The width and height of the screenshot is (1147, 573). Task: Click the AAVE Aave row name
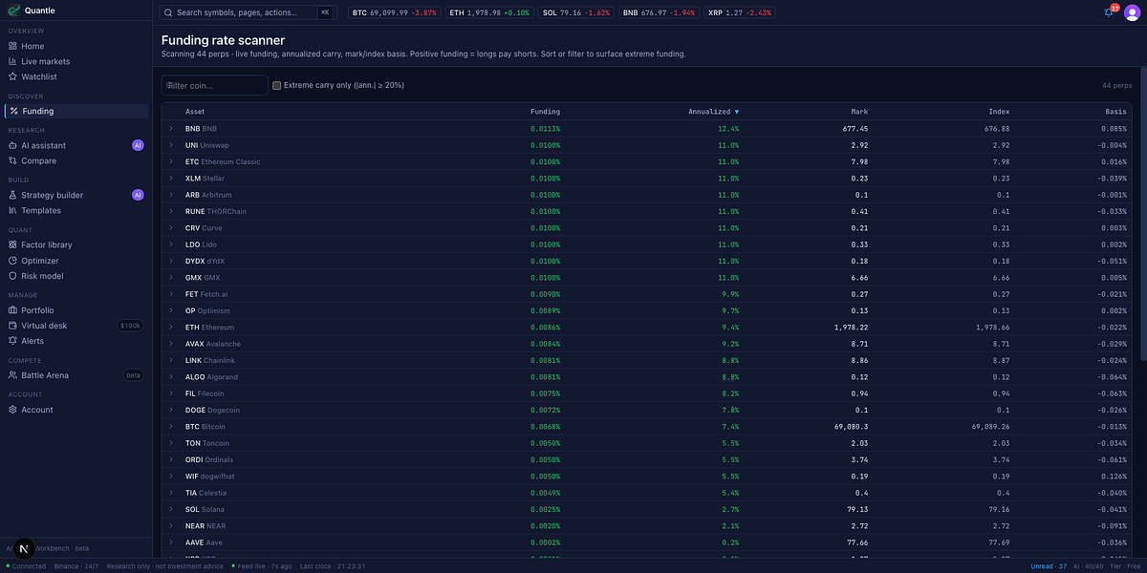tap(202, 542)
